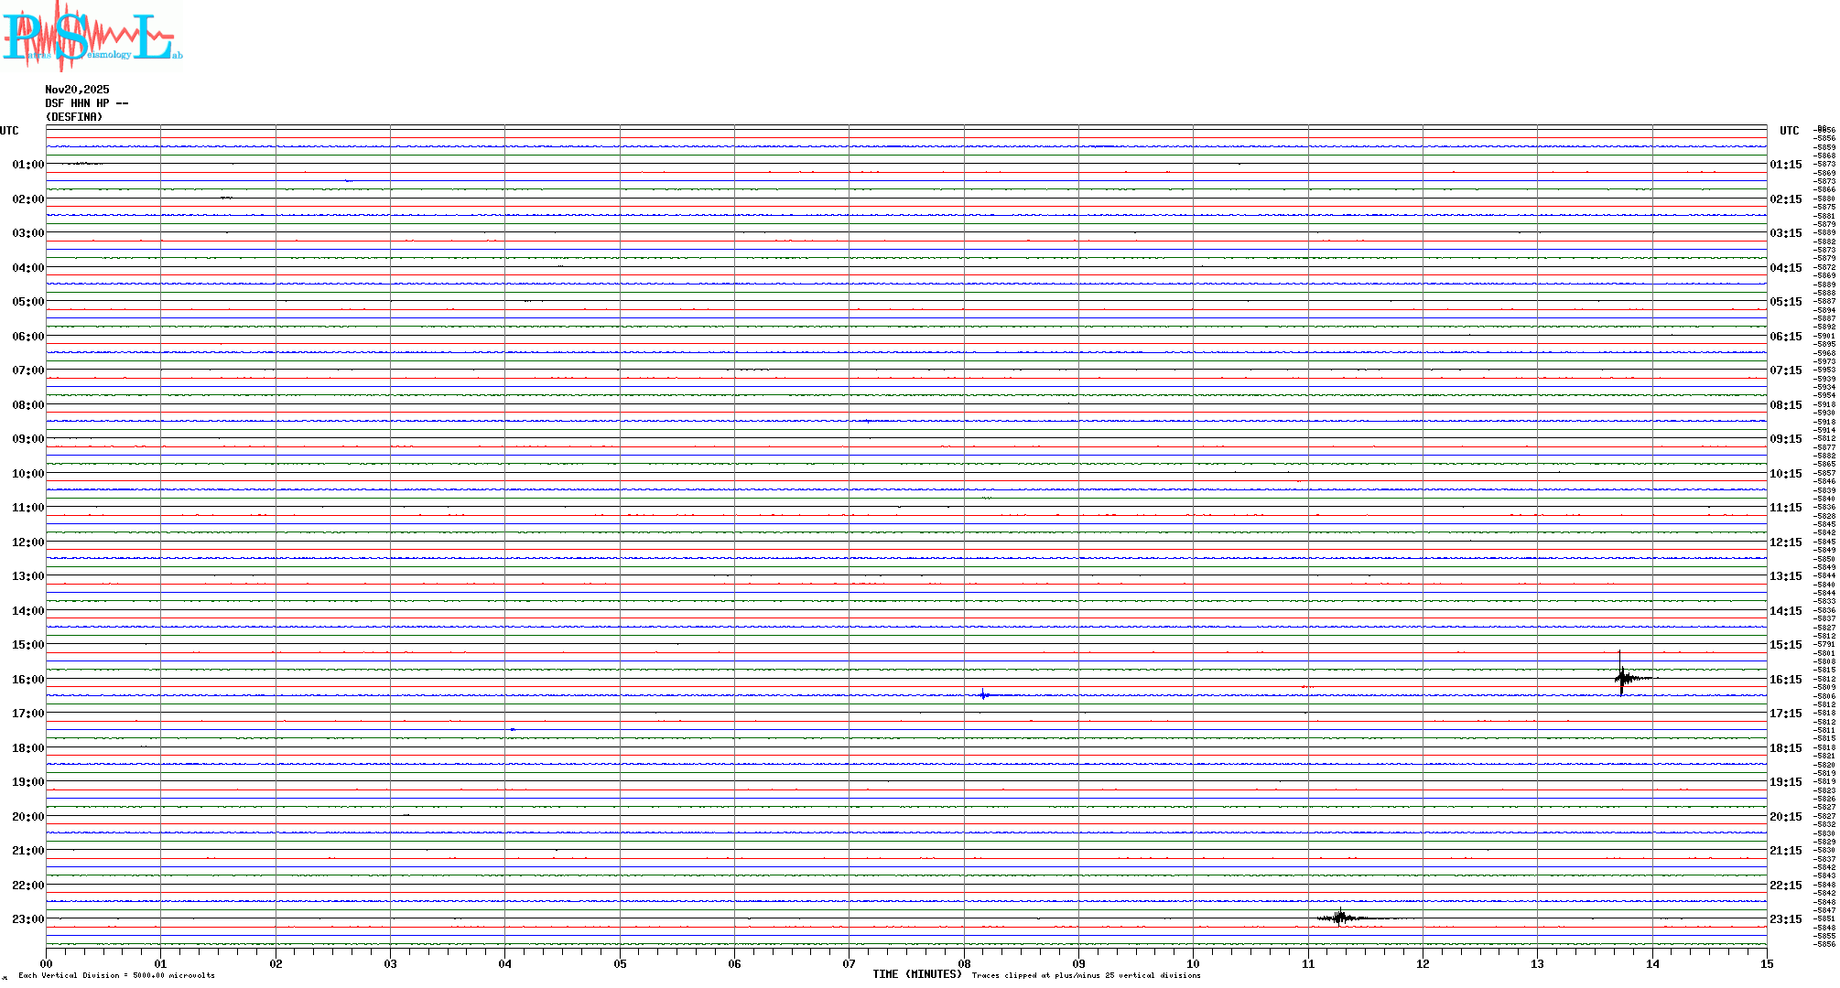
Task: Click the Nov20,2025 date label
Action: coord(77,90)
